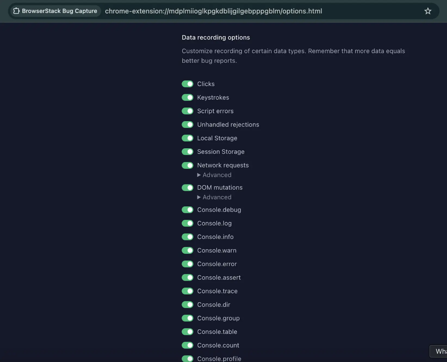
Task: Toggle Session Storage recording
Action: tap(187, 152)
